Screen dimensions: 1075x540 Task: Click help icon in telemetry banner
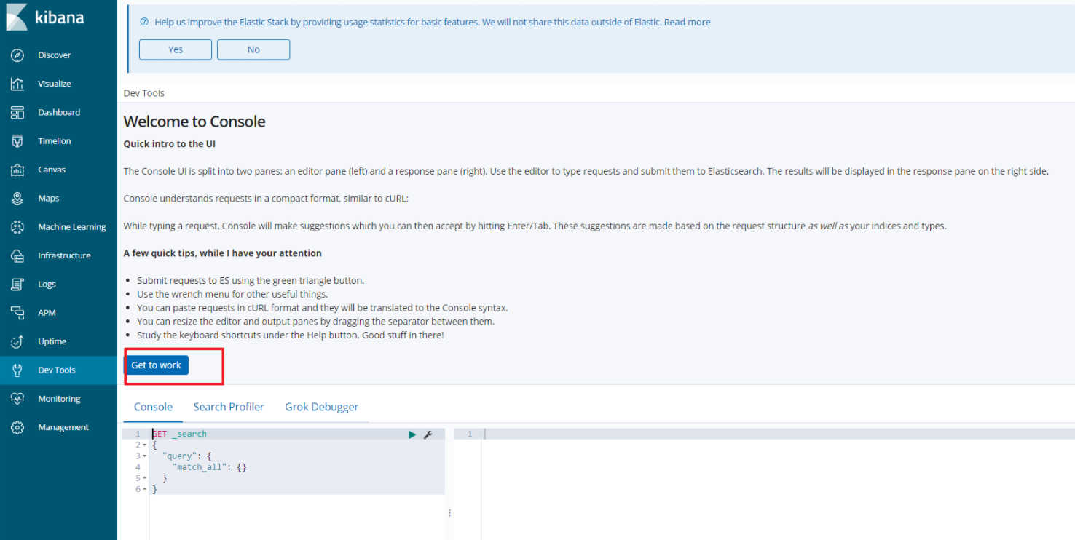(x=144, y=23)
